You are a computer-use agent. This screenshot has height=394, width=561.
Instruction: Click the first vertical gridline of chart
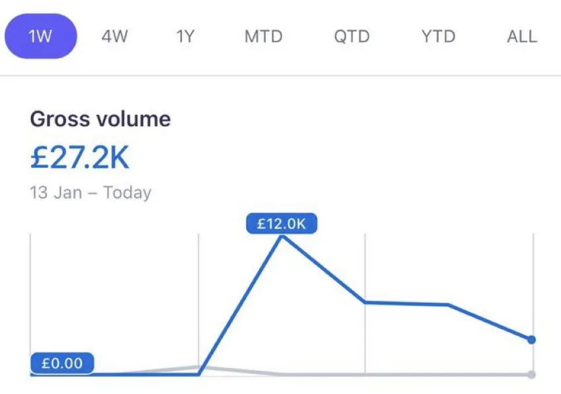click(x=30, y=304)
